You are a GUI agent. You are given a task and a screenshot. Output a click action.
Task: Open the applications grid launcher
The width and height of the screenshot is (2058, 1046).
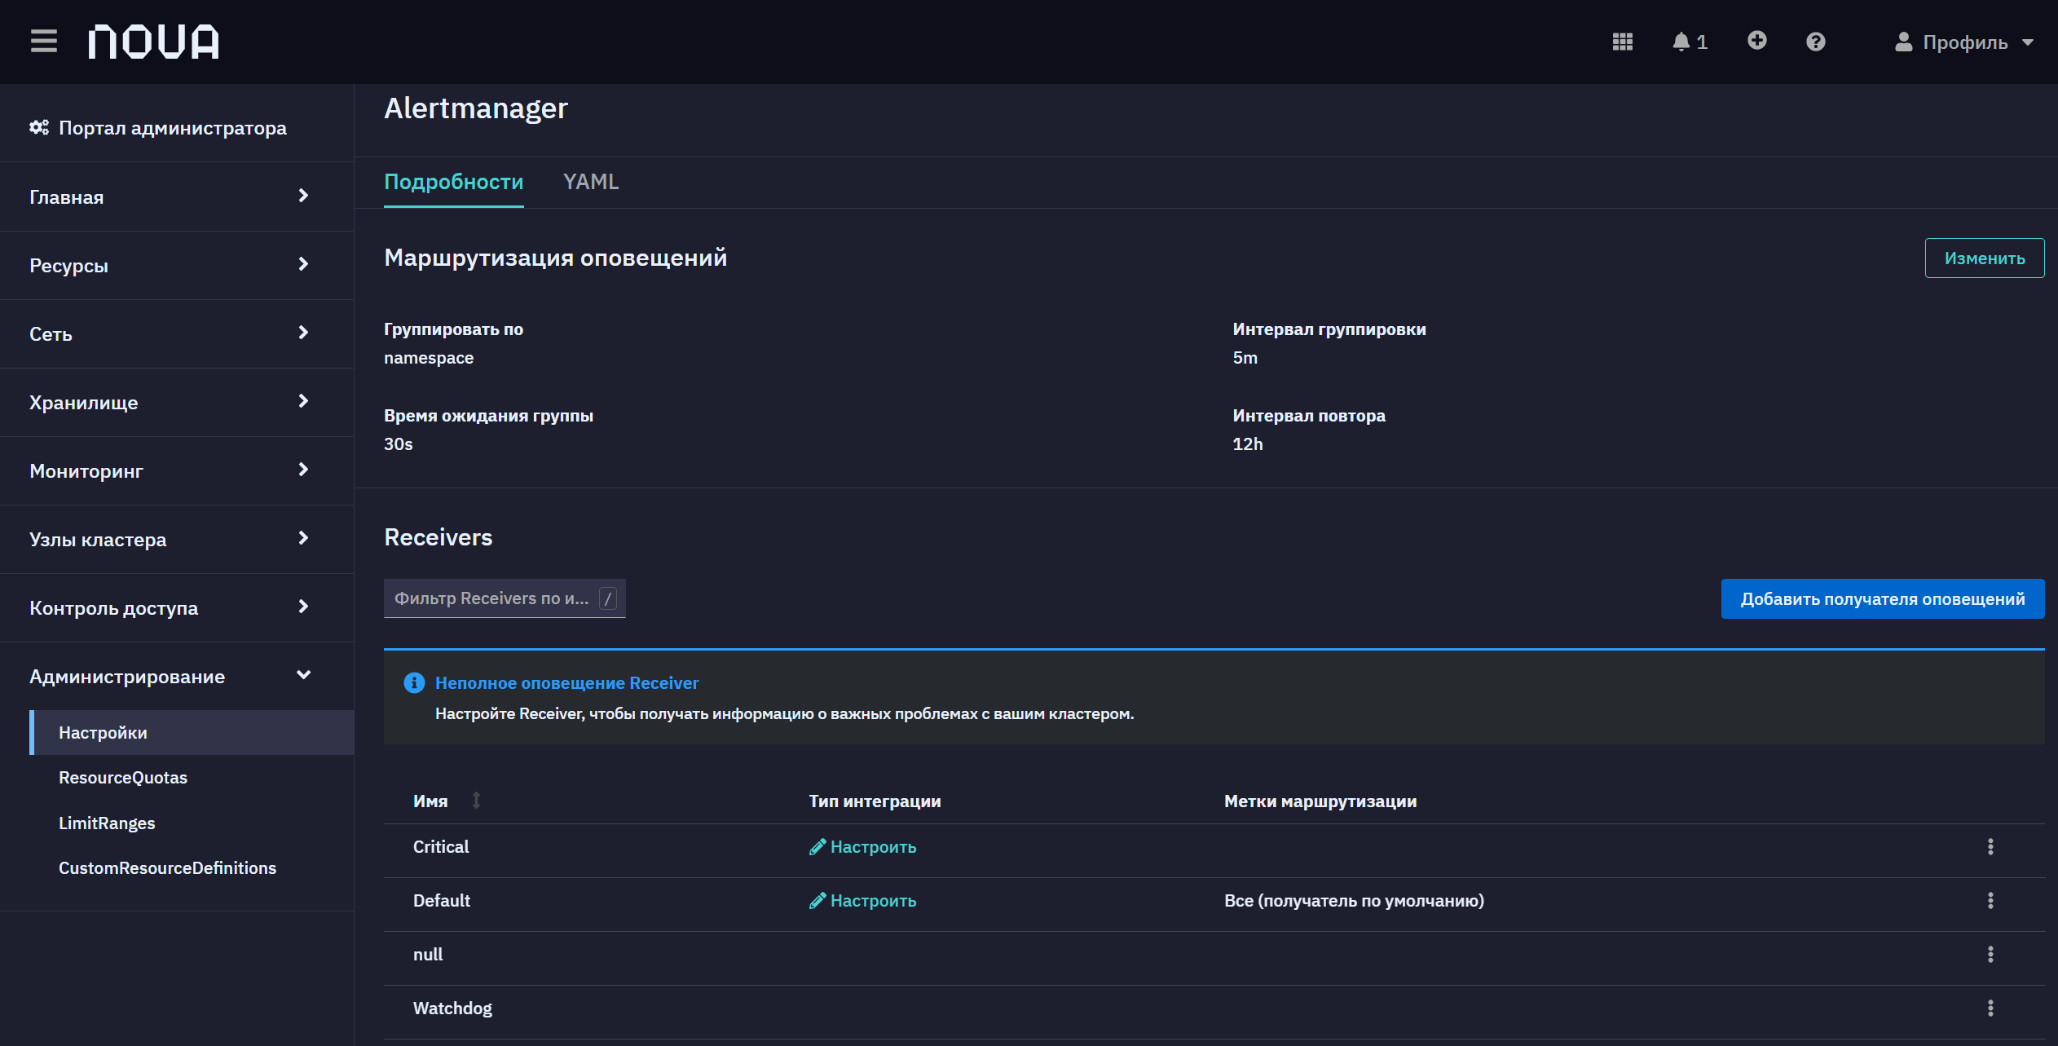coord(1622,42)
